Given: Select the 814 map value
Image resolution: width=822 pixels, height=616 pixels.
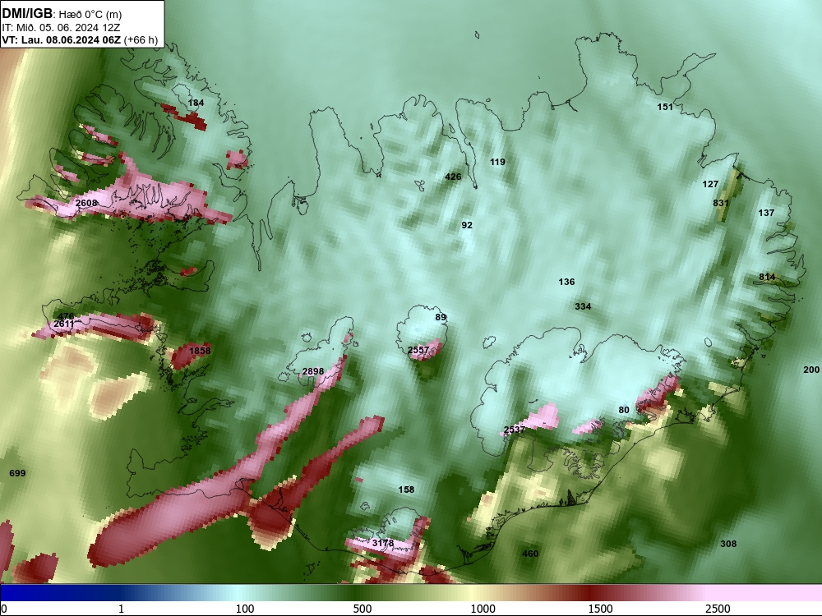Looking at the screenshot, I should tap(767, 277).
